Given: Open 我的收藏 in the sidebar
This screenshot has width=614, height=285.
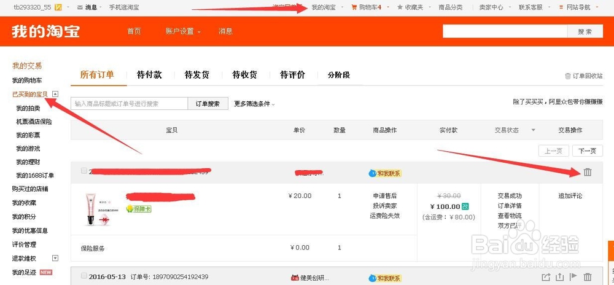Looking at the screenshot, I should point(24,203).
